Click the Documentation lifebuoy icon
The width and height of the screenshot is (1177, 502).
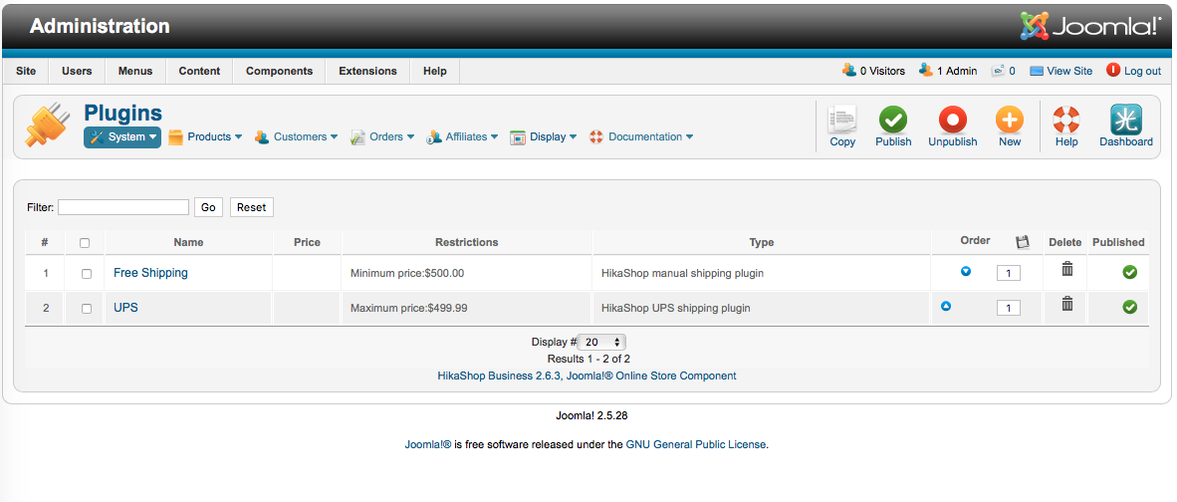click(596, 137)
